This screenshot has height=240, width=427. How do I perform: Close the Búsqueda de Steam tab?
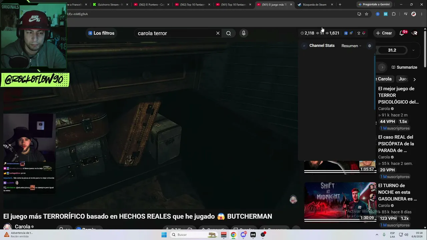(332, 5)
